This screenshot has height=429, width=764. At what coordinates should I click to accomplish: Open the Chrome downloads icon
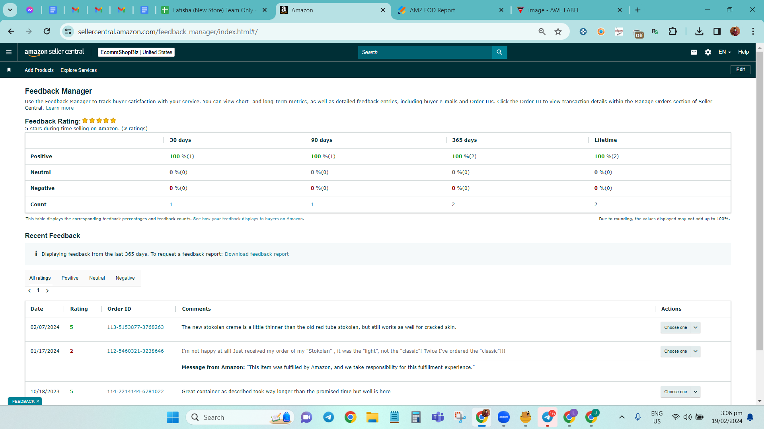coord(699,31)
